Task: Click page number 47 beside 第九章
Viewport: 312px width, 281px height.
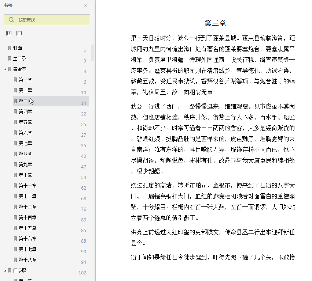Action: 84,167
